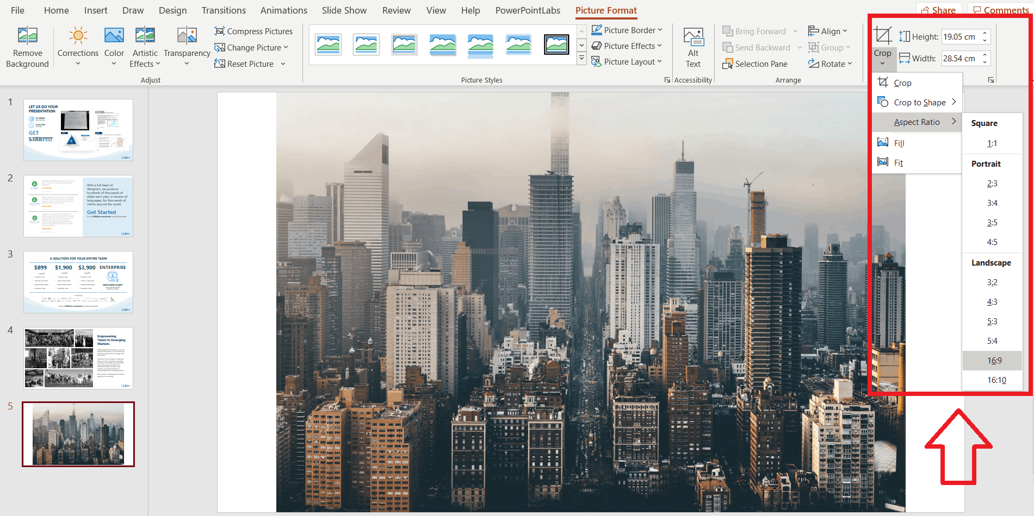Click the Share button

[x=939, y=10]
